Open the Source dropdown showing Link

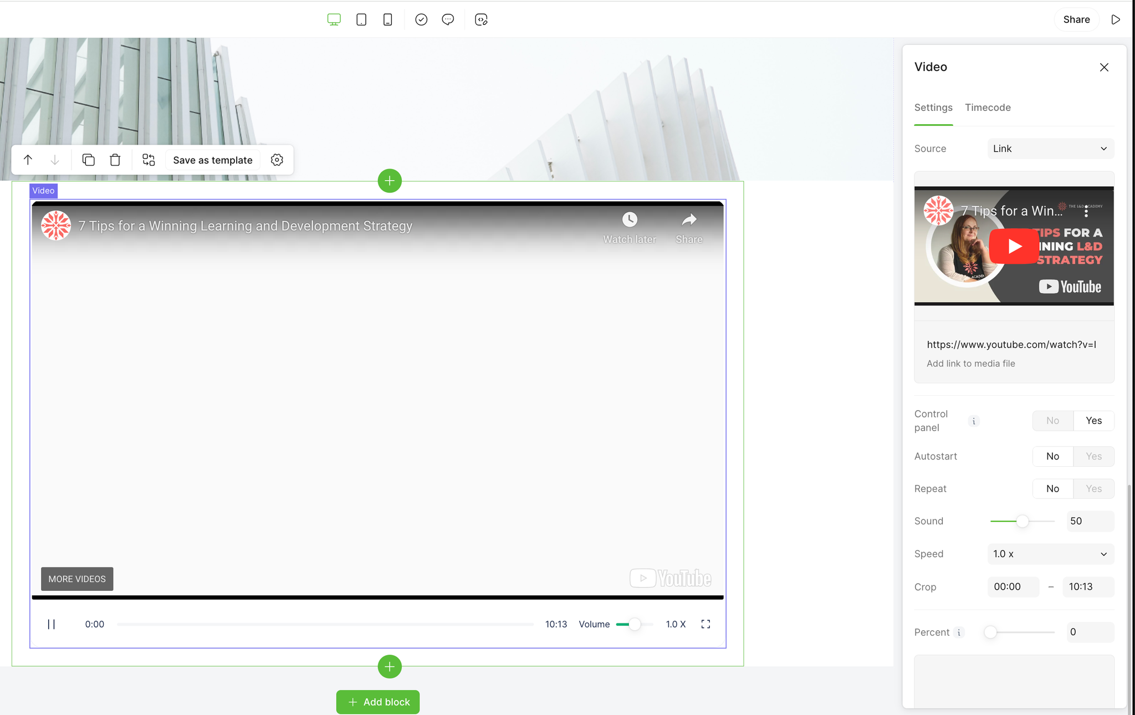point(1051,149)
